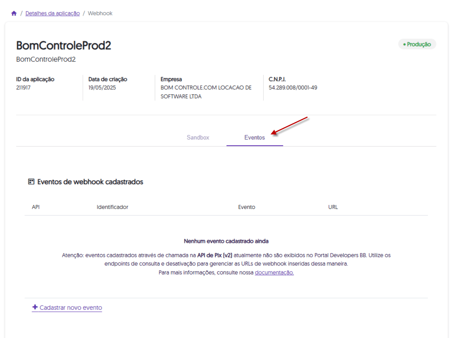
Task: Select the Eventos tab
Action: coord(254,137)
